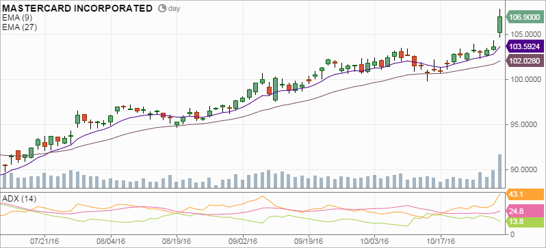The image size is (546, 248).
Task: Click the orange 43.1 ADX value tag
Action: [524, 194]
